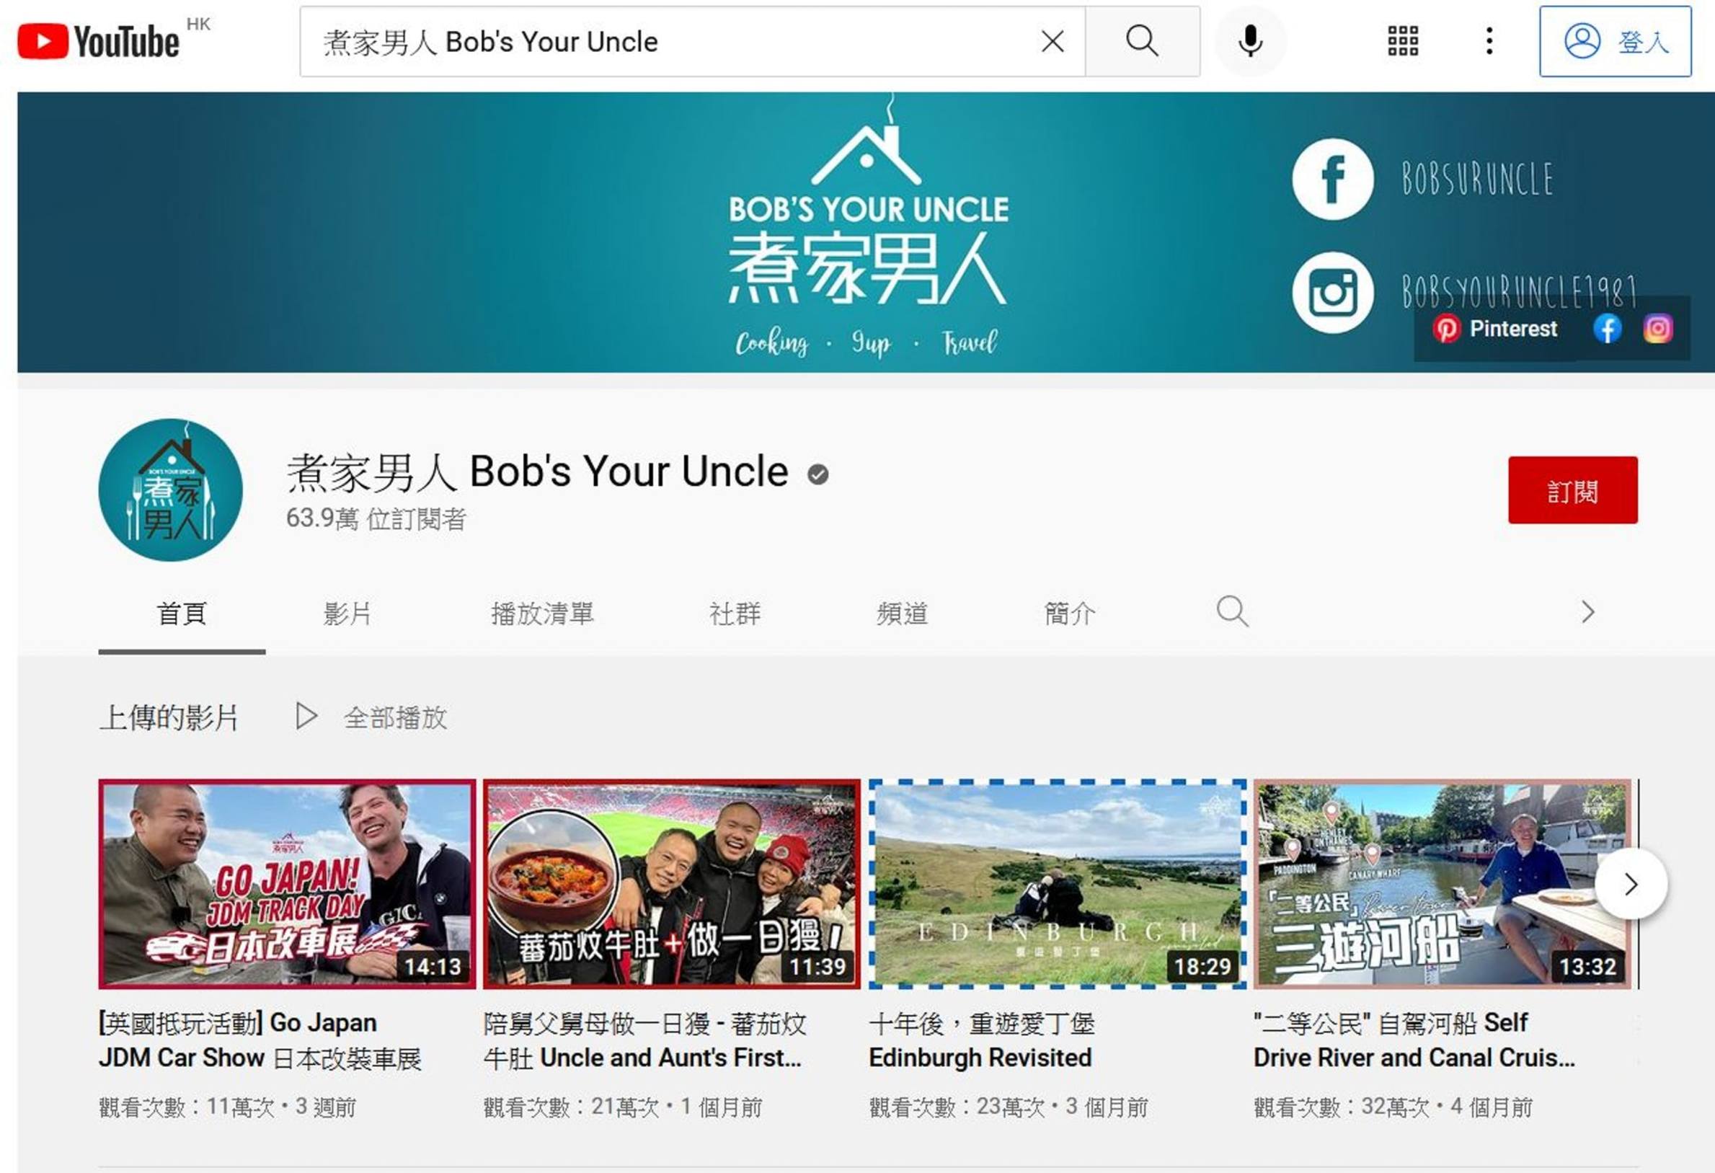This screenshot has width=1715, height=1173.
Task: Sign in using the 登入 button
Action: pyautogui.click(x=1615, y=41)
